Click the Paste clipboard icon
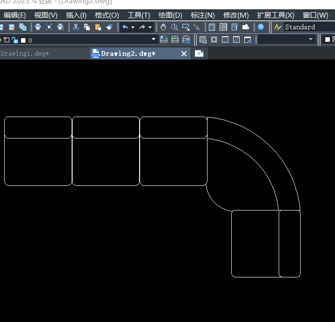This screenshot has width=335, height=322. coord(98,27)
